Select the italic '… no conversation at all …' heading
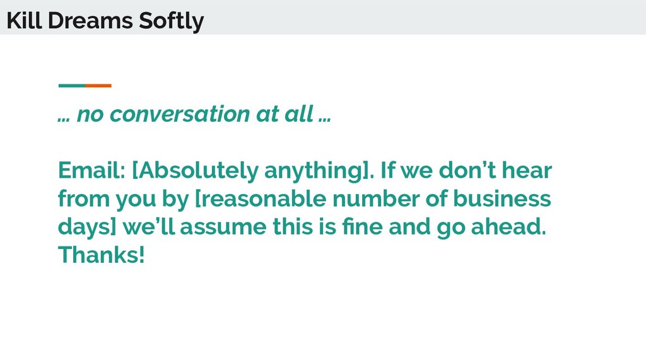This screenshot has height=363, width=646. point(194,114)
